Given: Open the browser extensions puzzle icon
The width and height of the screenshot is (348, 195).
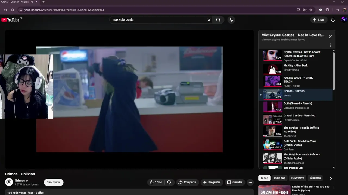Looking at the screenshot, I should [327, 10].
